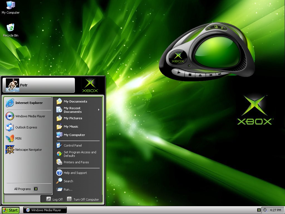This screenshot has width=285, height=214.
Task: Expand My Recent Documents submenu arrow
Action: click(99, 110)
